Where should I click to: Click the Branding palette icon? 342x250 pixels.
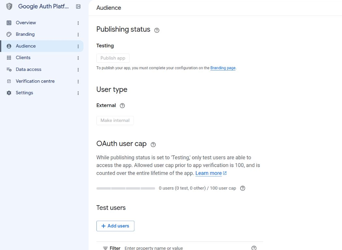click(x=9, y=34)
